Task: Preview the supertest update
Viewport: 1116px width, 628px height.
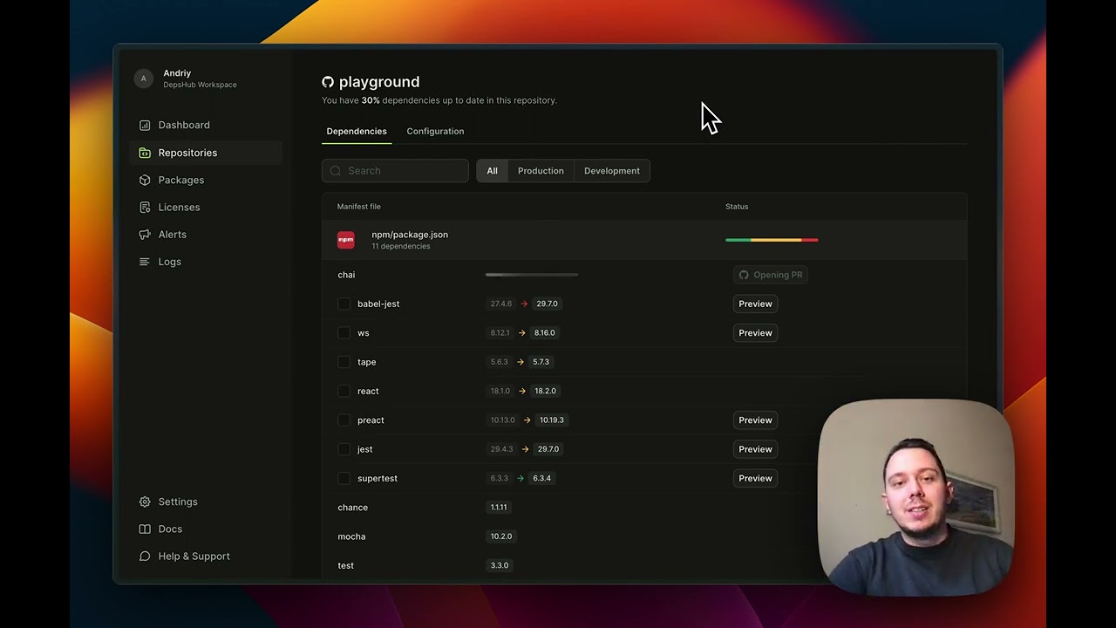Action: pos(755,478)
